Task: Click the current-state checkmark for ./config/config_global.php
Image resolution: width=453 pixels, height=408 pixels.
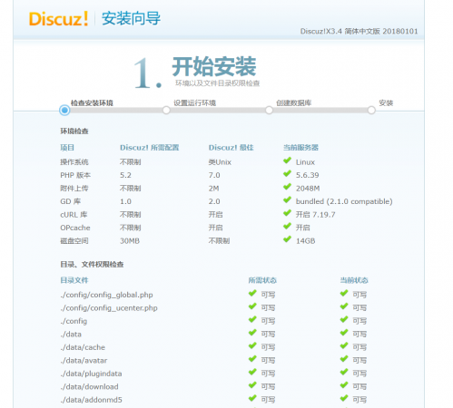Action: pos(344,293)
